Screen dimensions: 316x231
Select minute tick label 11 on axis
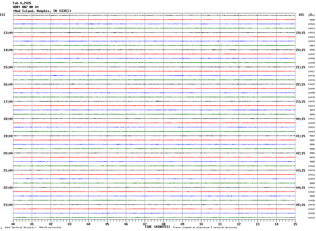click(220, 224)
